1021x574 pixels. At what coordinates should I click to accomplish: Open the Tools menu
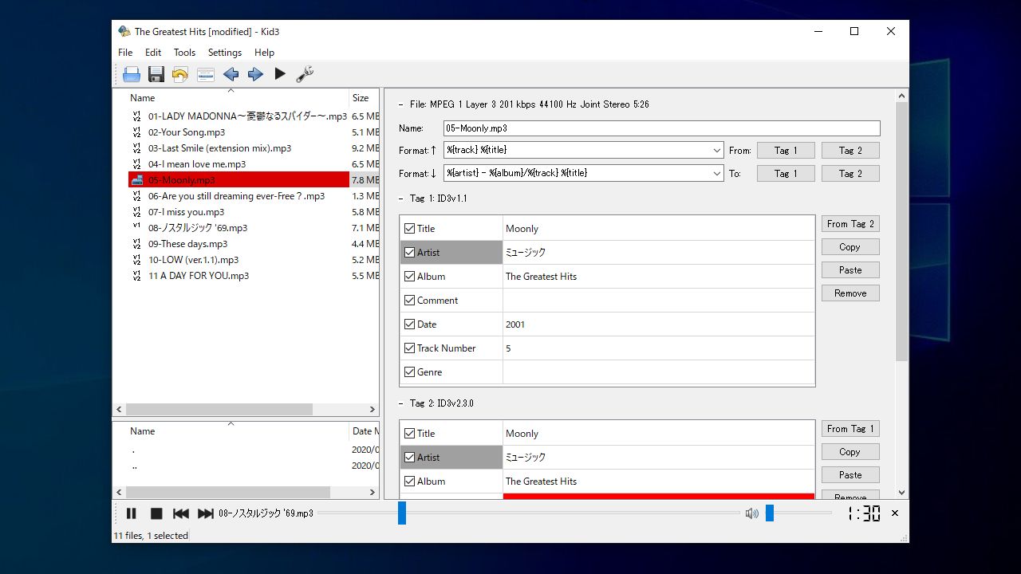[x=184, y=53]
